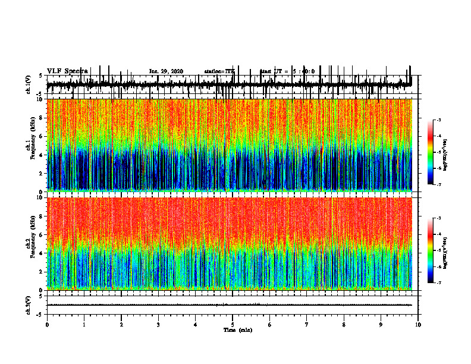Screen dimensions: 471x364
Task: Click the "station=ITK" header label
Action: coord(219,71)
